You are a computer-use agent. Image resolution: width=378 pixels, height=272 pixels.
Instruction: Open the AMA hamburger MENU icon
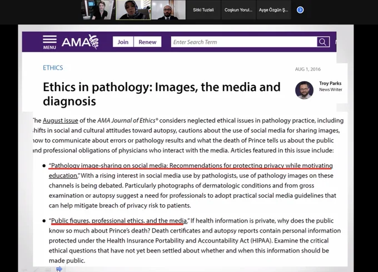49,42
